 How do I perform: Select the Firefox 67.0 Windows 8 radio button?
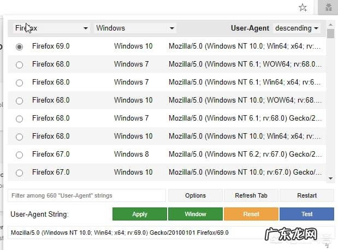[x=20, y=154]
